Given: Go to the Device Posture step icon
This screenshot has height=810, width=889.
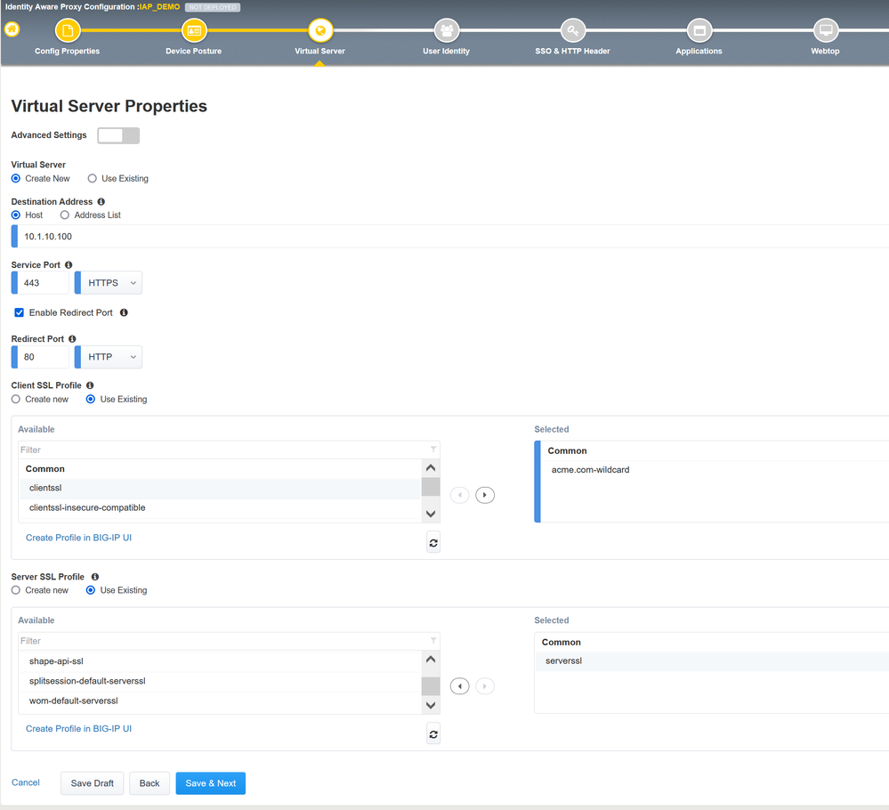Looking at the screenshot, I should coord(194,30).
